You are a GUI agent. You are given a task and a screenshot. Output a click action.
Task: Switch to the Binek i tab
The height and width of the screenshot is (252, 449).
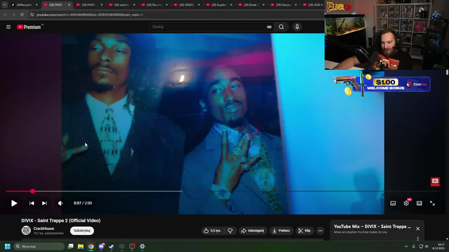point(251,5)
